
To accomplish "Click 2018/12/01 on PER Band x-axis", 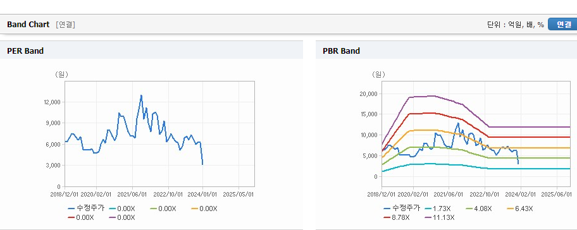I will pos(65,194).
